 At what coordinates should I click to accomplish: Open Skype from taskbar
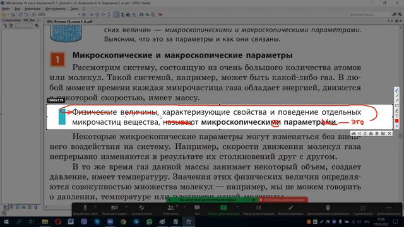[x=97, y=221]
